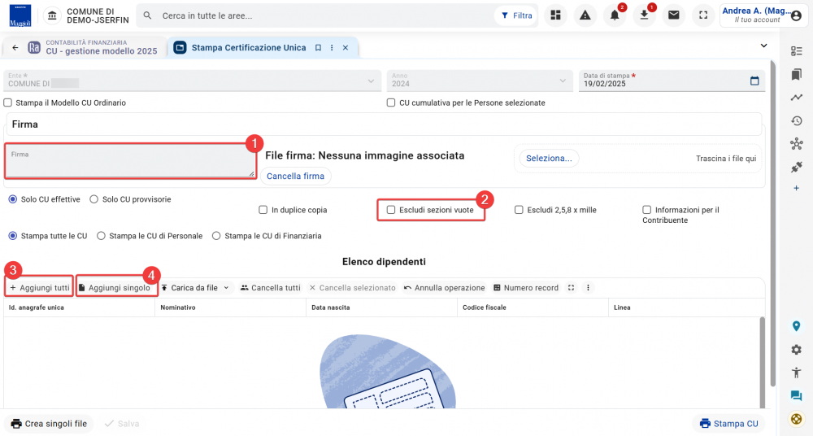Open the tab's three-dot options menu

(332, 48)
